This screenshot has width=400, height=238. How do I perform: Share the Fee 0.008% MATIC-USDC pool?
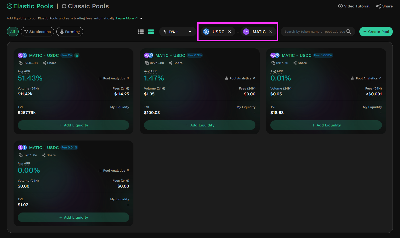300,63
